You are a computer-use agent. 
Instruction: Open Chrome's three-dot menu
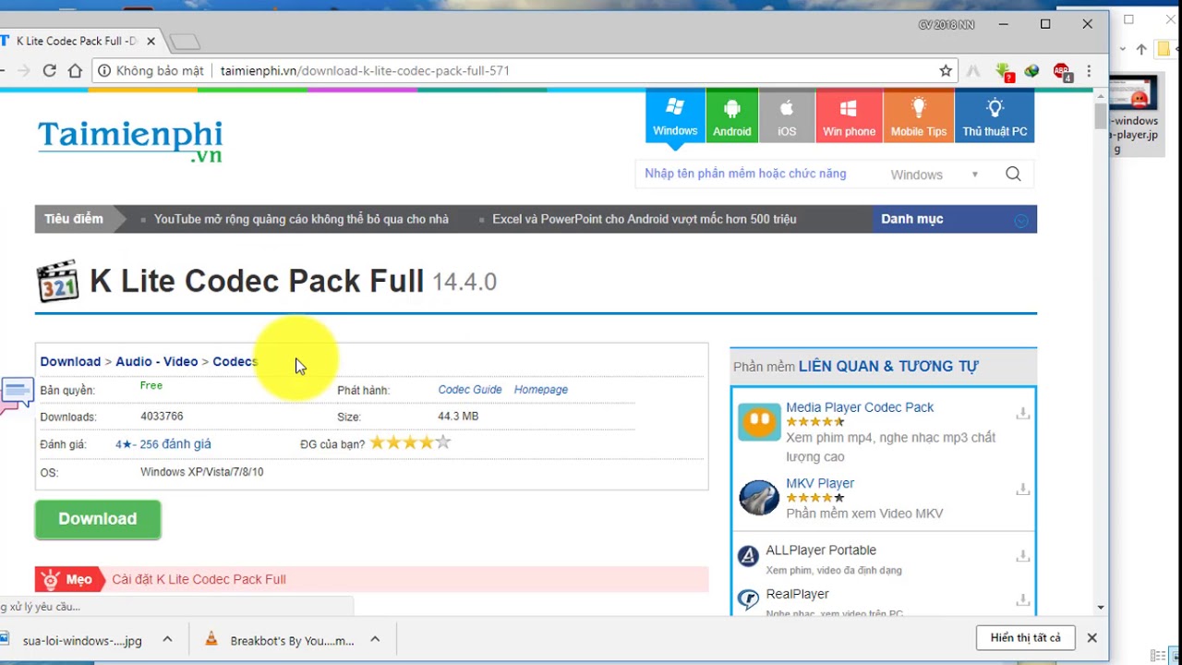tap(1090, 71)
